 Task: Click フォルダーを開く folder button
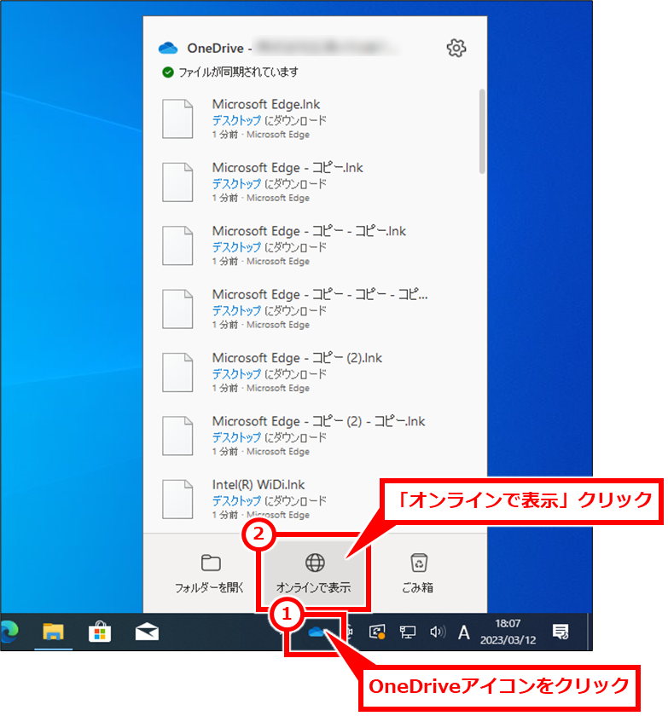tap(210, 574)
